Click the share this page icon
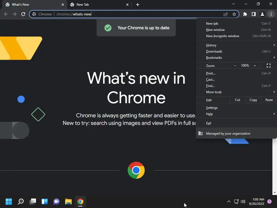The width and height of the screenshot is (277, 208). pos(225,14)
